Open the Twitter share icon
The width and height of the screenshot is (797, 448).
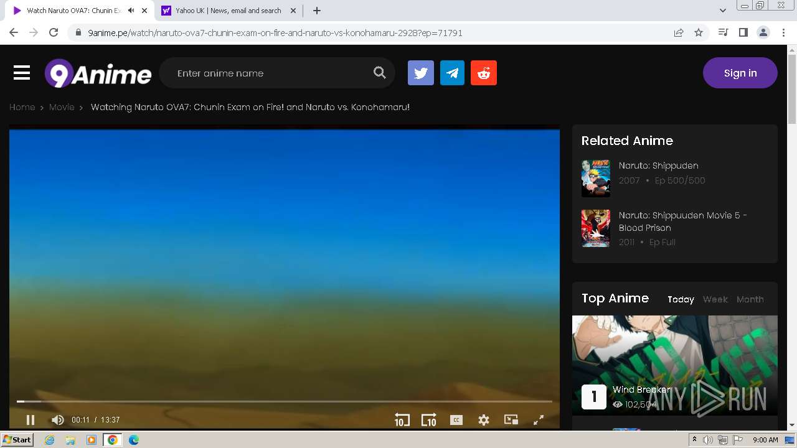point(421,73)
